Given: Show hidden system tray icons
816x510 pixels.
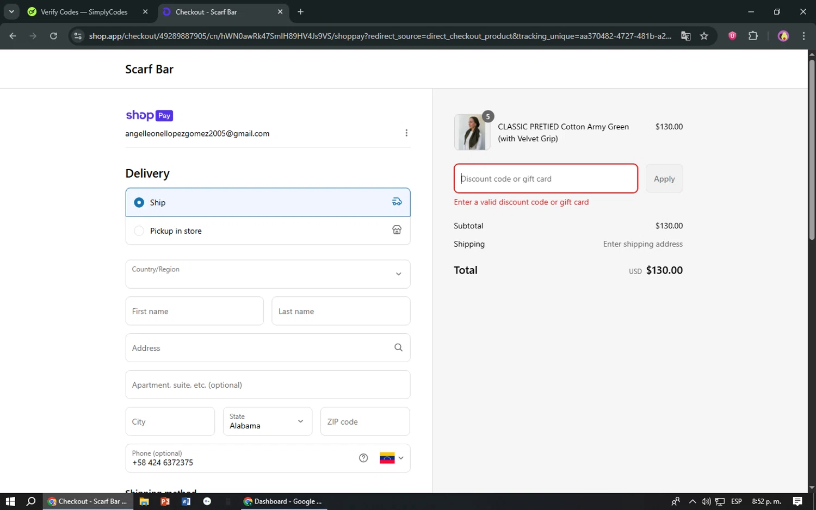Looking at the screenshot, I should click(x=692, y=501).
